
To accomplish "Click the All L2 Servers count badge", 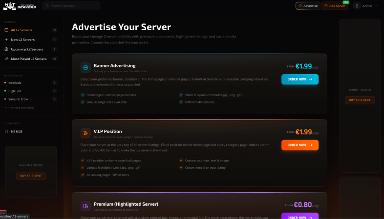I will coord(54,30).
